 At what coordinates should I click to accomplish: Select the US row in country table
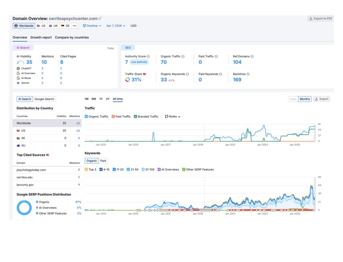click(47, 131)
